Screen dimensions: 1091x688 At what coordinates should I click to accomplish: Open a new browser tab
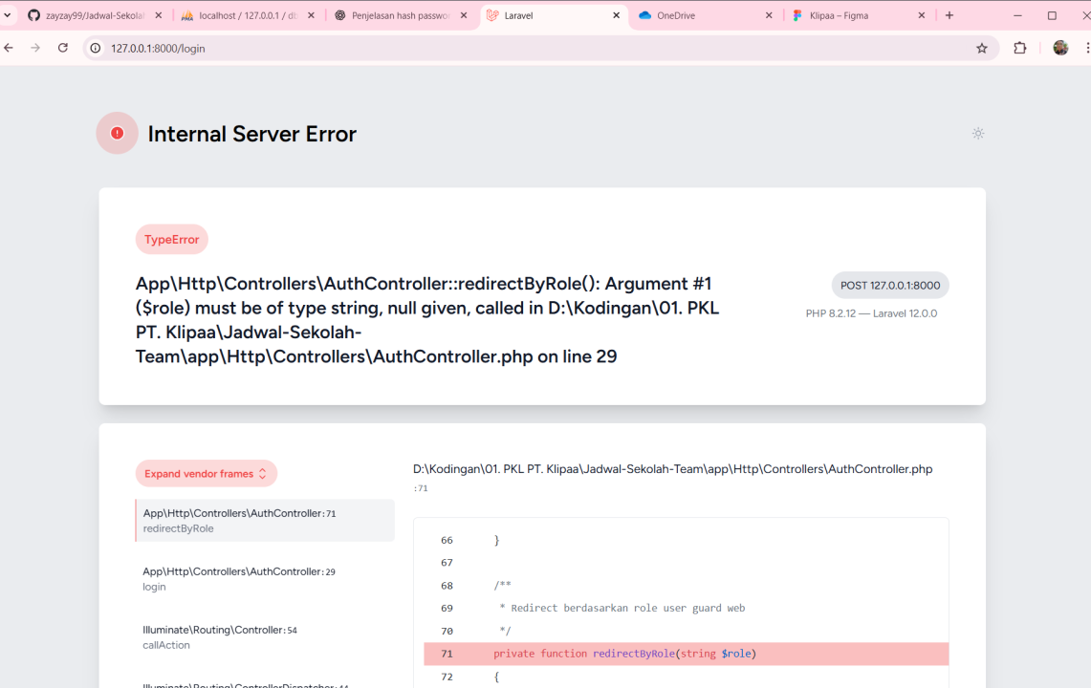point(949,15)
